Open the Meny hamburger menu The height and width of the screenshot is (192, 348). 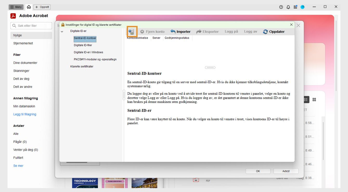click(16, 7)
